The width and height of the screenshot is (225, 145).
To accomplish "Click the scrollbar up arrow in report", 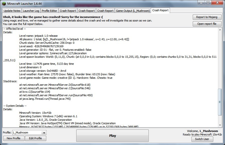I will (220, 30).
